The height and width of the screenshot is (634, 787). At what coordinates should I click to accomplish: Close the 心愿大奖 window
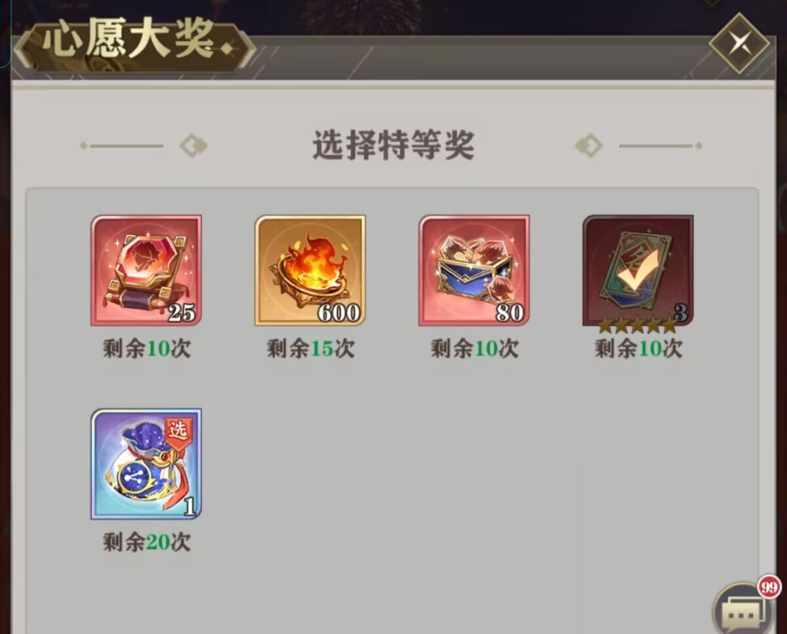pos(739,43)
